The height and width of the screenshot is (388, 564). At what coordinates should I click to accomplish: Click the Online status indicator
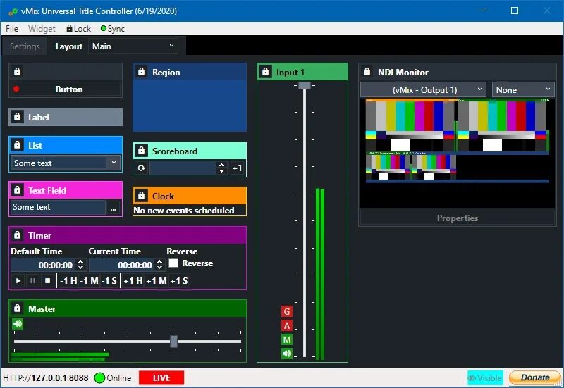tap(113, 378)
